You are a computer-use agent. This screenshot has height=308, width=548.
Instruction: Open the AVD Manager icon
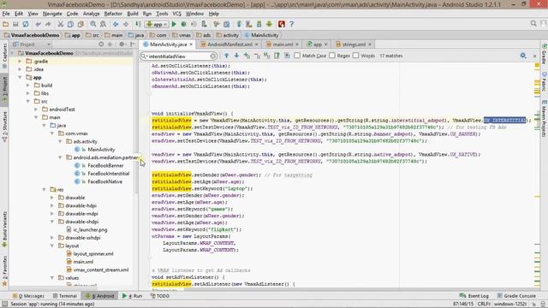249,24
